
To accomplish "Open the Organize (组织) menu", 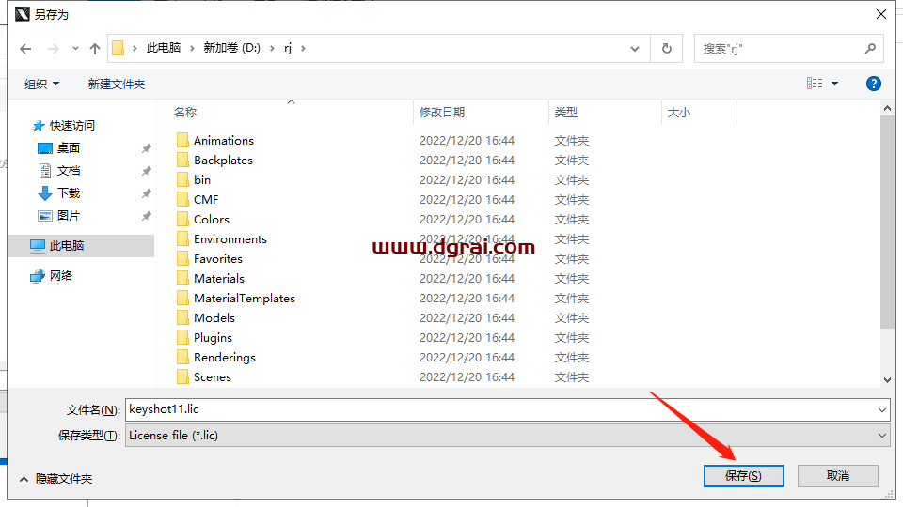I will [41, 84].
